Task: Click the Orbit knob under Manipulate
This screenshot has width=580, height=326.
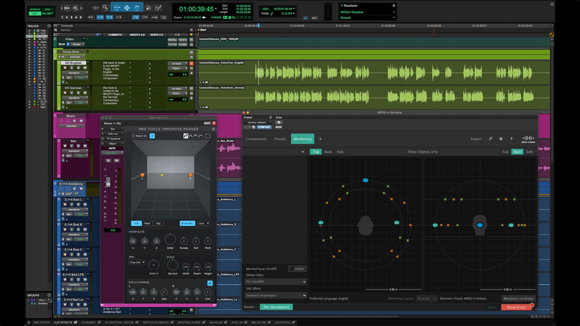Action: (170, 240)
